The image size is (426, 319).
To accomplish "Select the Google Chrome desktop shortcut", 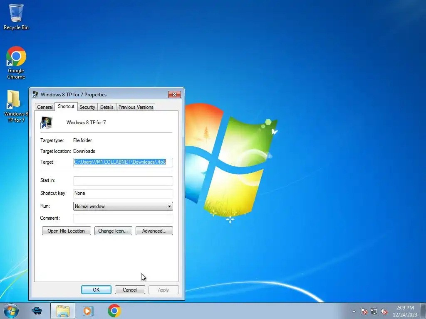I will pos(16,63).
